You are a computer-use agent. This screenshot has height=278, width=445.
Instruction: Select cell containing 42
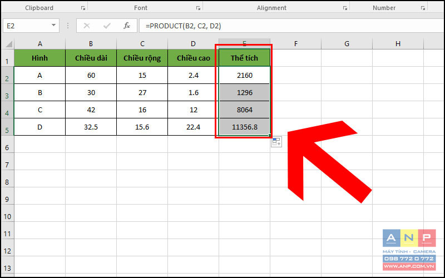coord(91,110)
